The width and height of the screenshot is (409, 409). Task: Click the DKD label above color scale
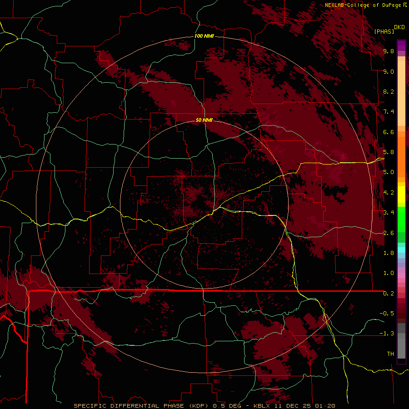[x=399, y=27]
